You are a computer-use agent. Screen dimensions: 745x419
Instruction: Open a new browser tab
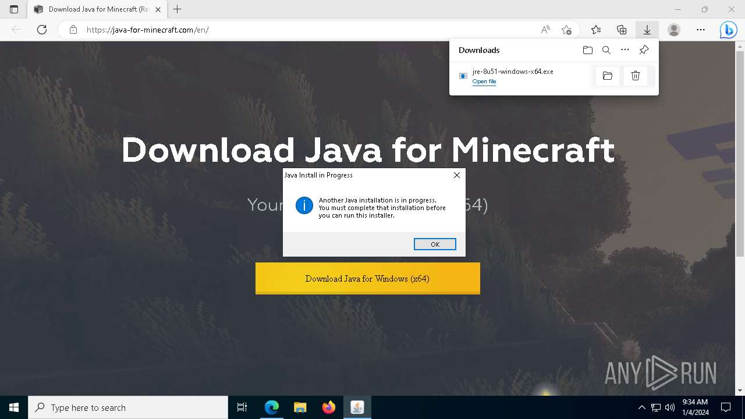[178, 9]
